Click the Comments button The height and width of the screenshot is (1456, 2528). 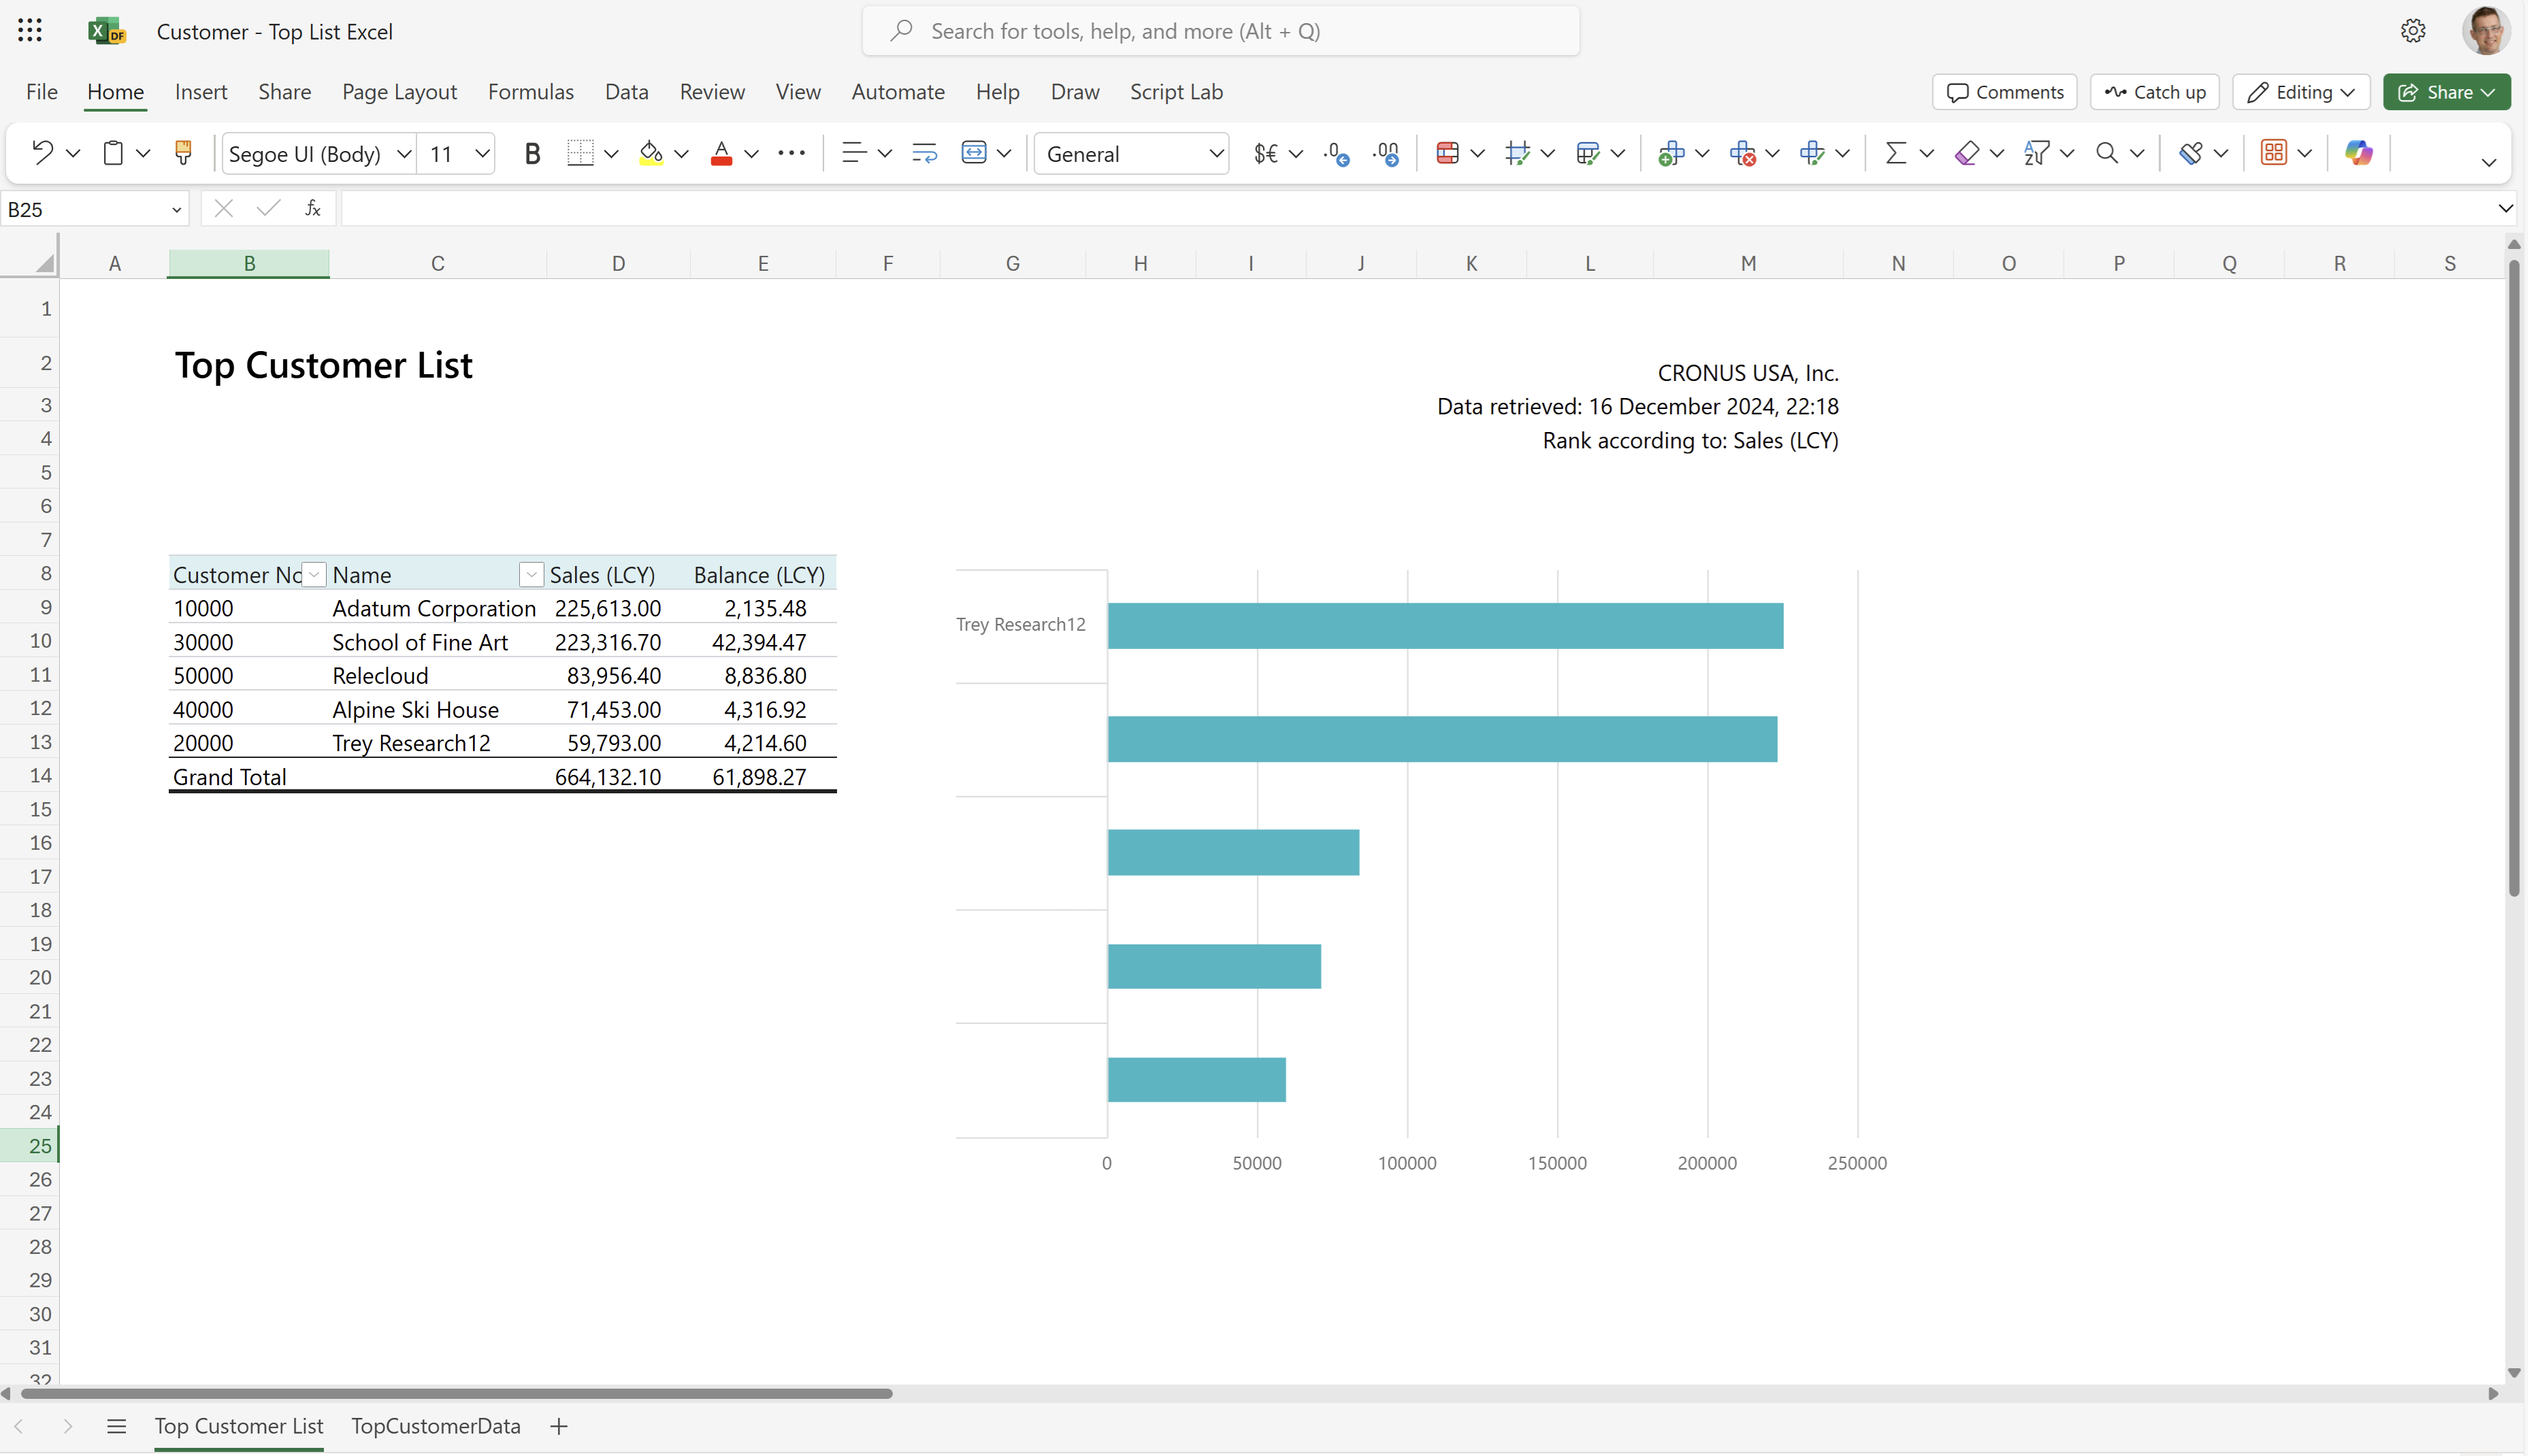[x=2005, y=90]
